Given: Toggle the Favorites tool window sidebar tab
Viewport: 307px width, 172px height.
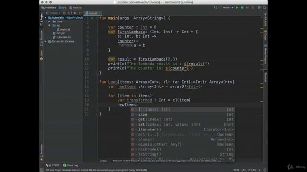Looking at the screenshot, I should [x=41, y=152].
